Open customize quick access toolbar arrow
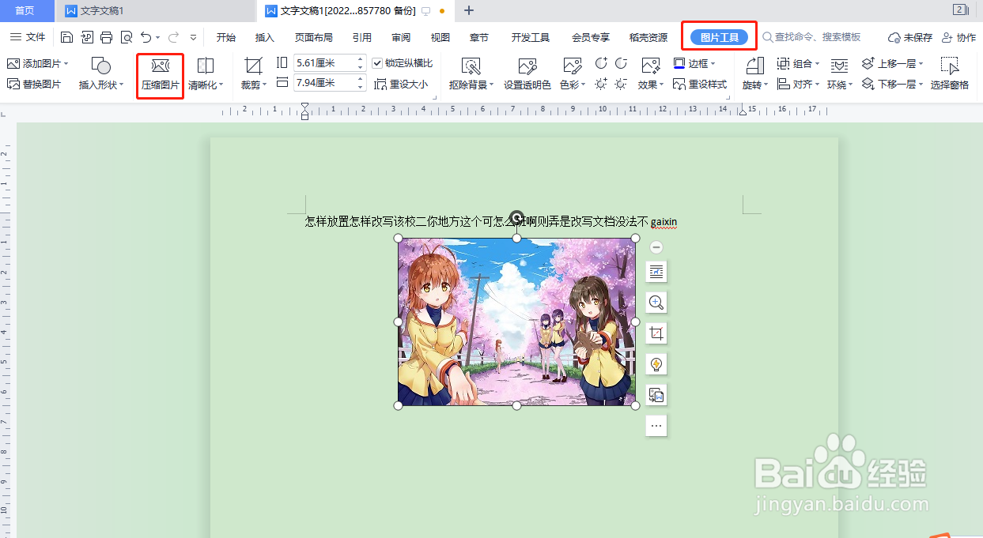983x538 pixels. 194,37
